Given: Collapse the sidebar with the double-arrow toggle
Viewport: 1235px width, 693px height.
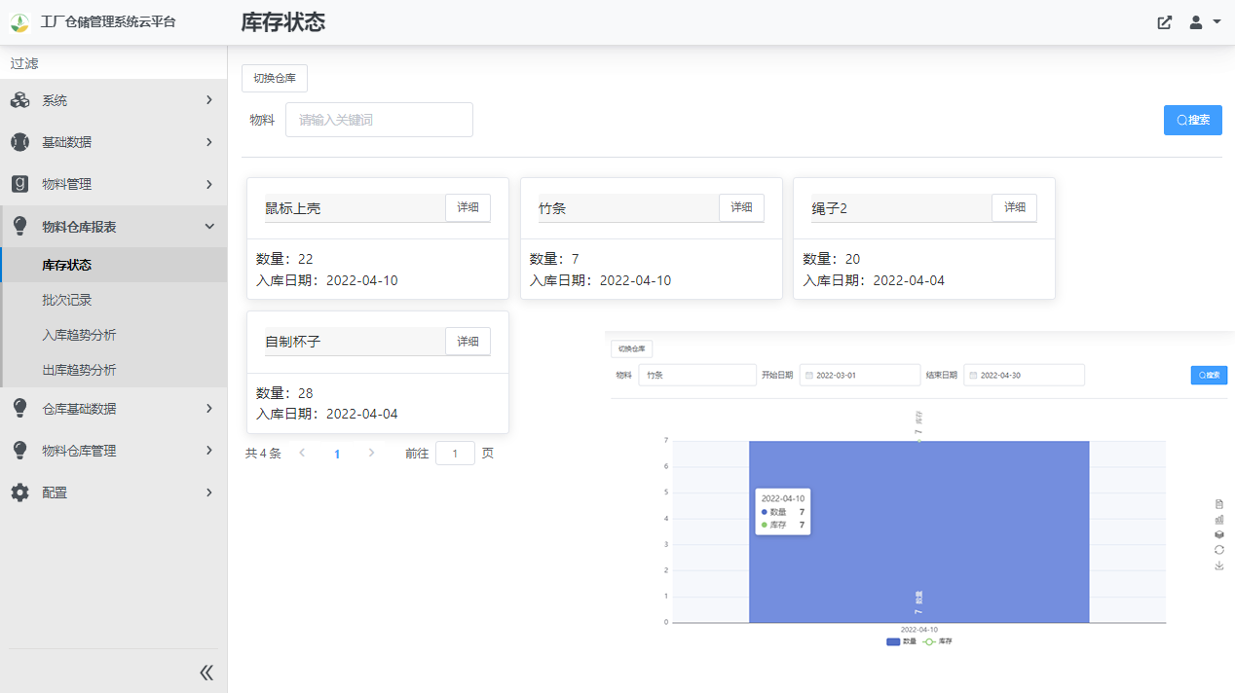Looking at the screenshot, I should coord(206,672).
